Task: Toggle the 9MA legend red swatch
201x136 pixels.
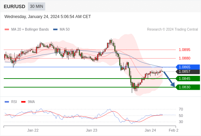Action: 23,102
